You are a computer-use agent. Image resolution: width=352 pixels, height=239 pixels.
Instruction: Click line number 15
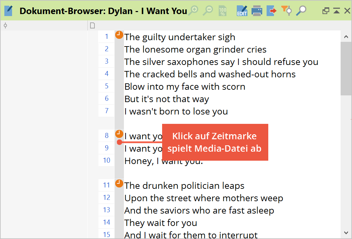(x=107, y=235)
